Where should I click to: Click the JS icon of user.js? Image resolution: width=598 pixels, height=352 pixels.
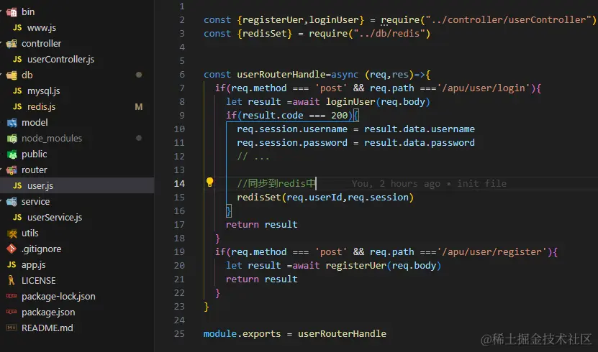pos(17,186)
